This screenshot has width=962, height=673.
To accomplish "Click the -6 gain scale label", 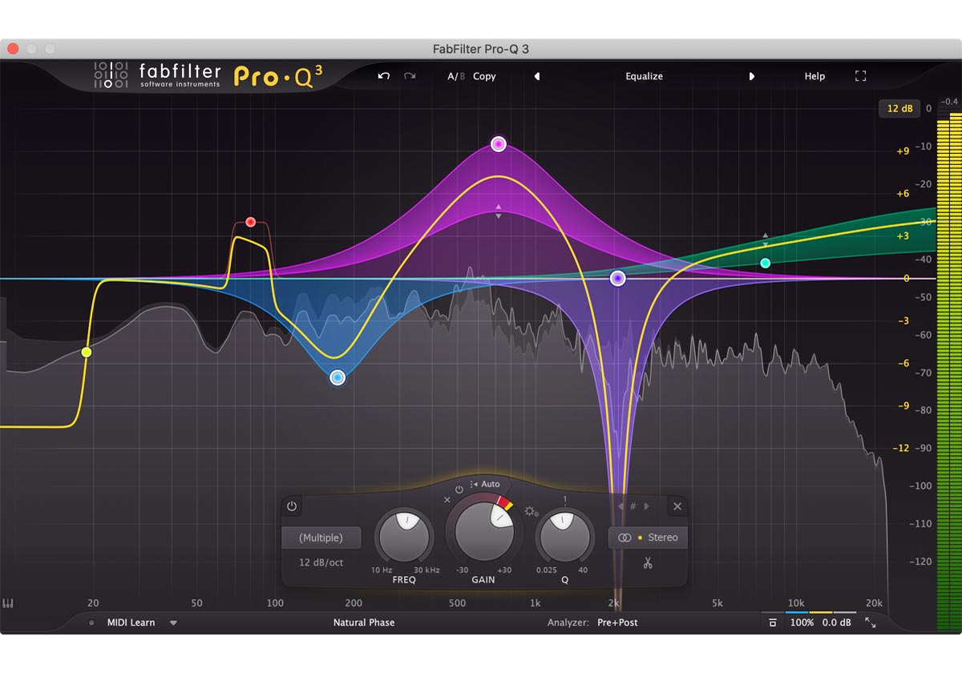I will [903, 364].
